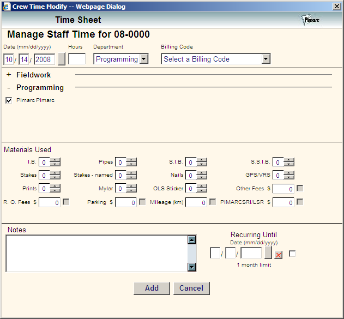The width and height of the screenshot is (344, 319).
Task: Toggle the Recurring Until checkbox
Action: 292,254
